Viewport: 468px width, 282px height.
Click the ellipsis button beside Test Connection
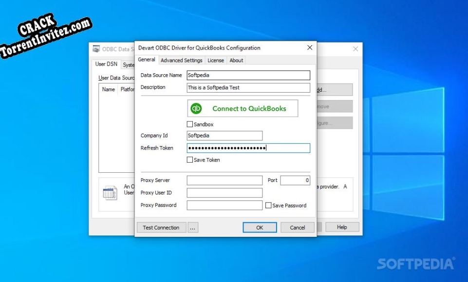point(192,227)
